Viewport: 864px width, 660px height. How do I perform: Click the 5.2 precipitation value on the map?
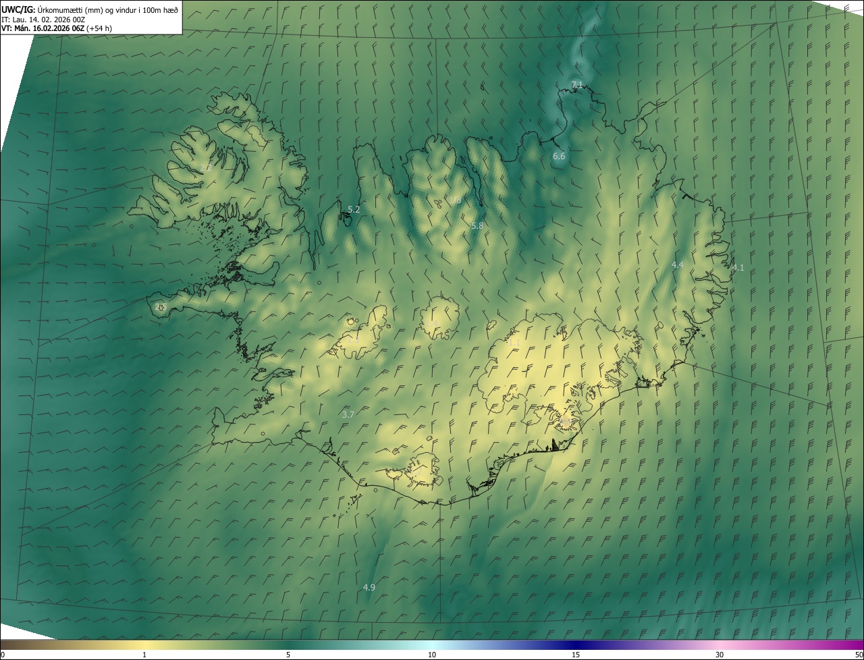(354, 210)
